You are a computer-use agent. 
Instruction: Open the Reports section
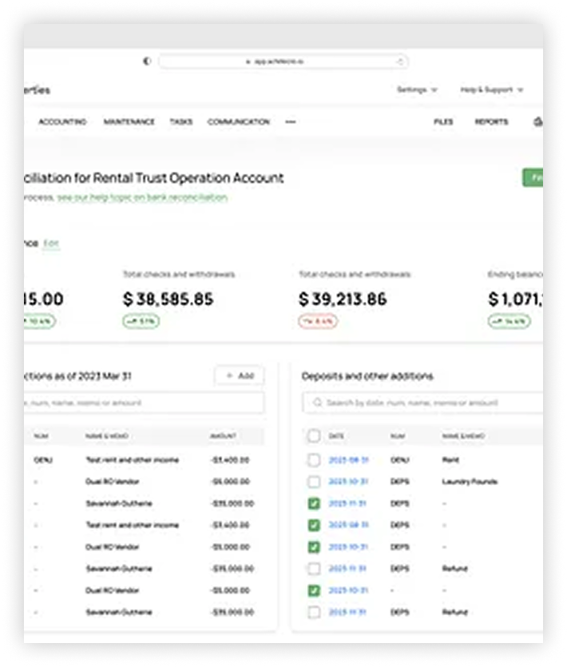pos(491,122)
